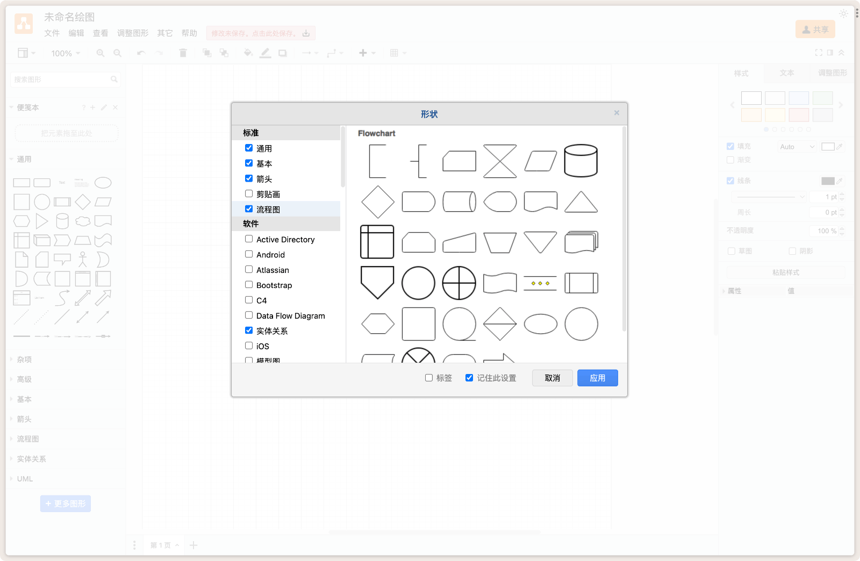Select the direct data horizontal cylinder shape
This screenshot has width=860, height=561.
point(459,202)
